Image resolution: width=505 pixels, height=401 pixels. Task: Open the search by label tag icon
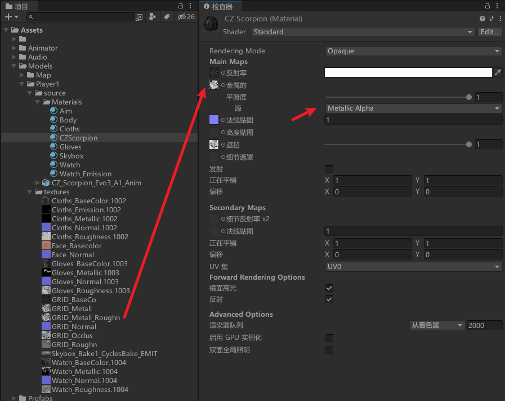click(167, 17)
